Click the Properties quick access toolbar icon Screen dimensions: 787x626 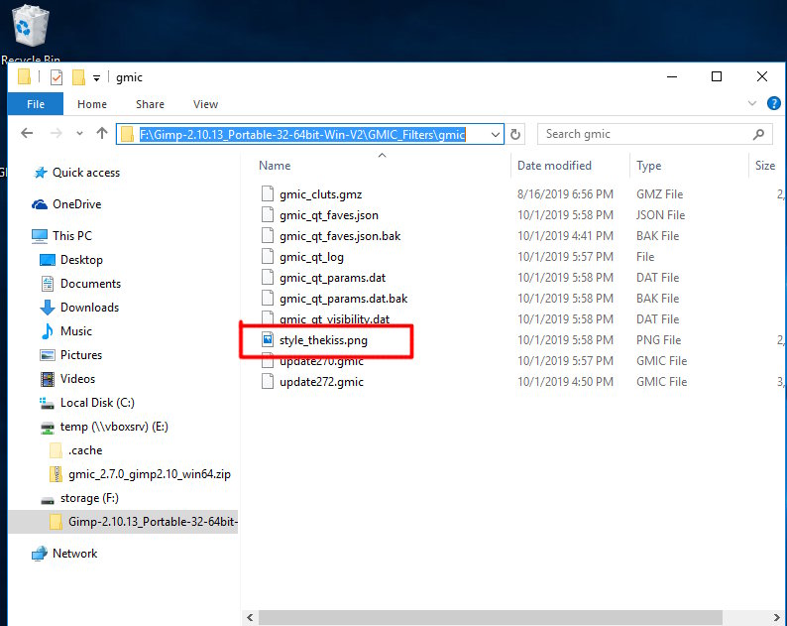click(x=56, y=77)
